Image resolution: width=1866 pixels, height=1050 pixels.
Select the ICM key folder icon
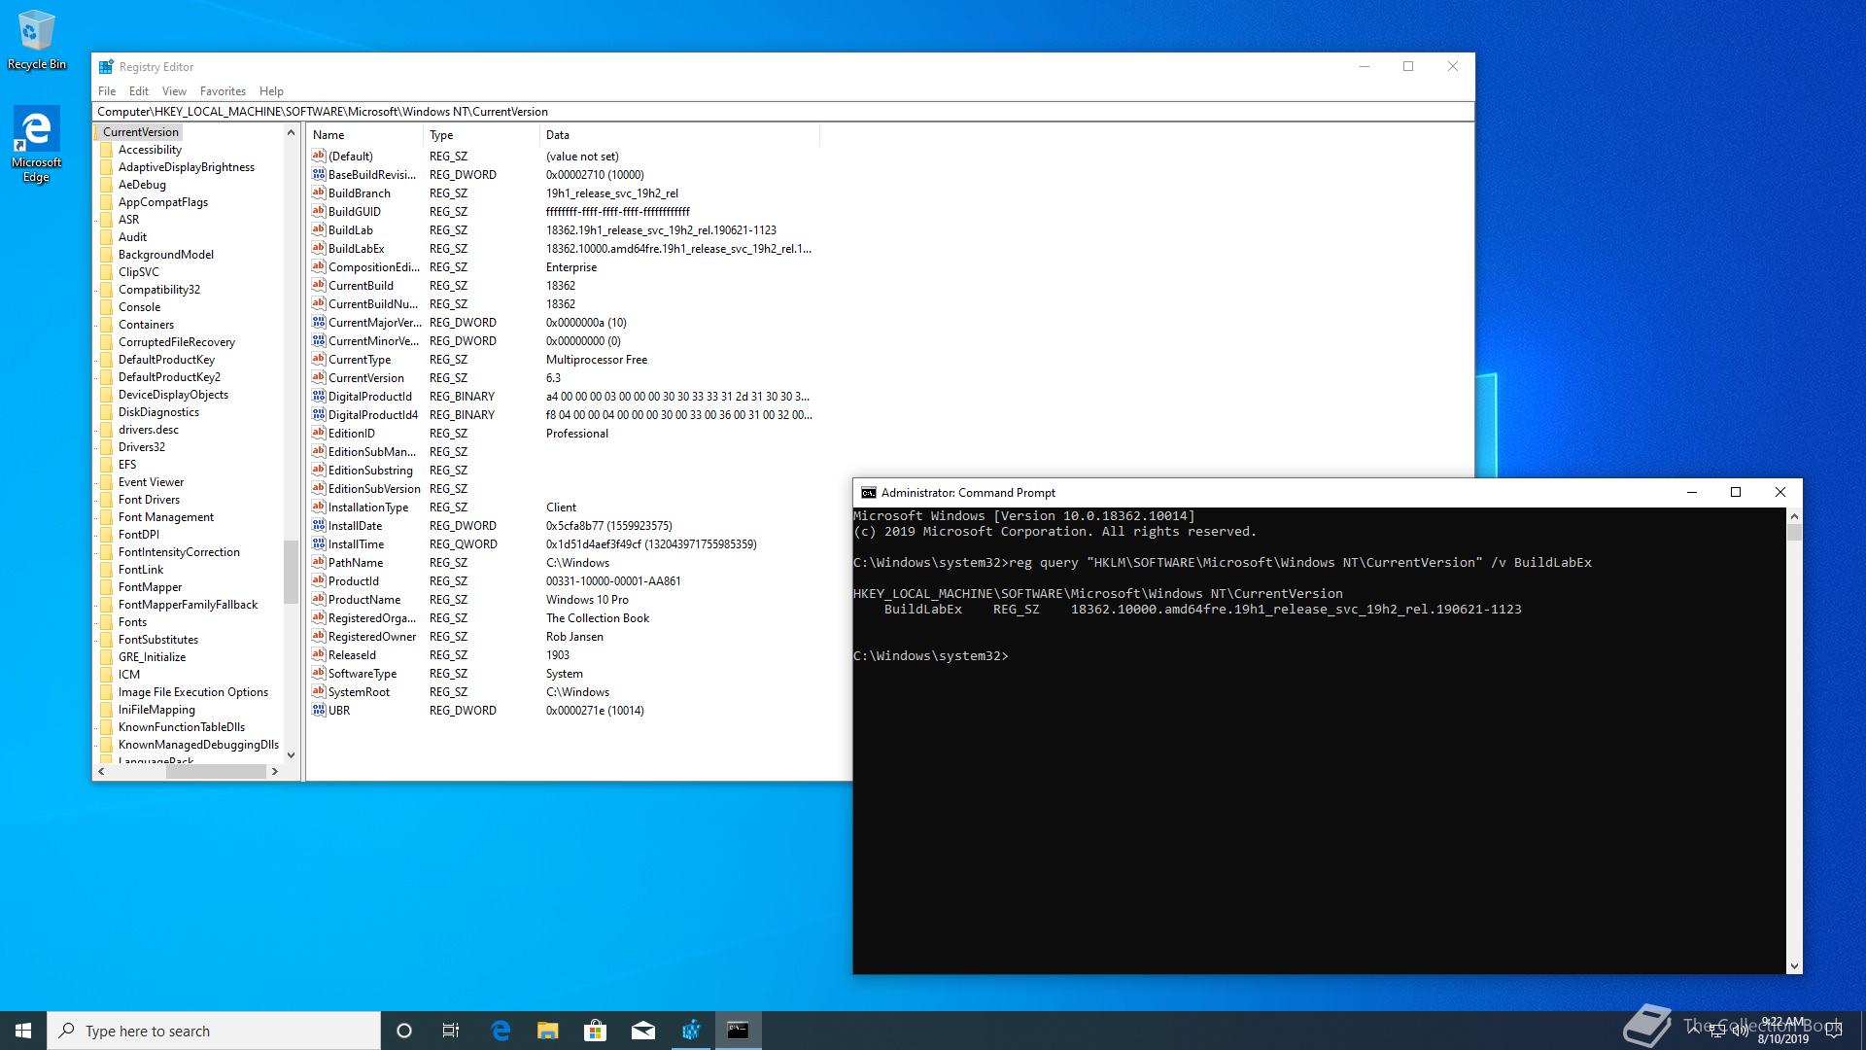point(106,675)
